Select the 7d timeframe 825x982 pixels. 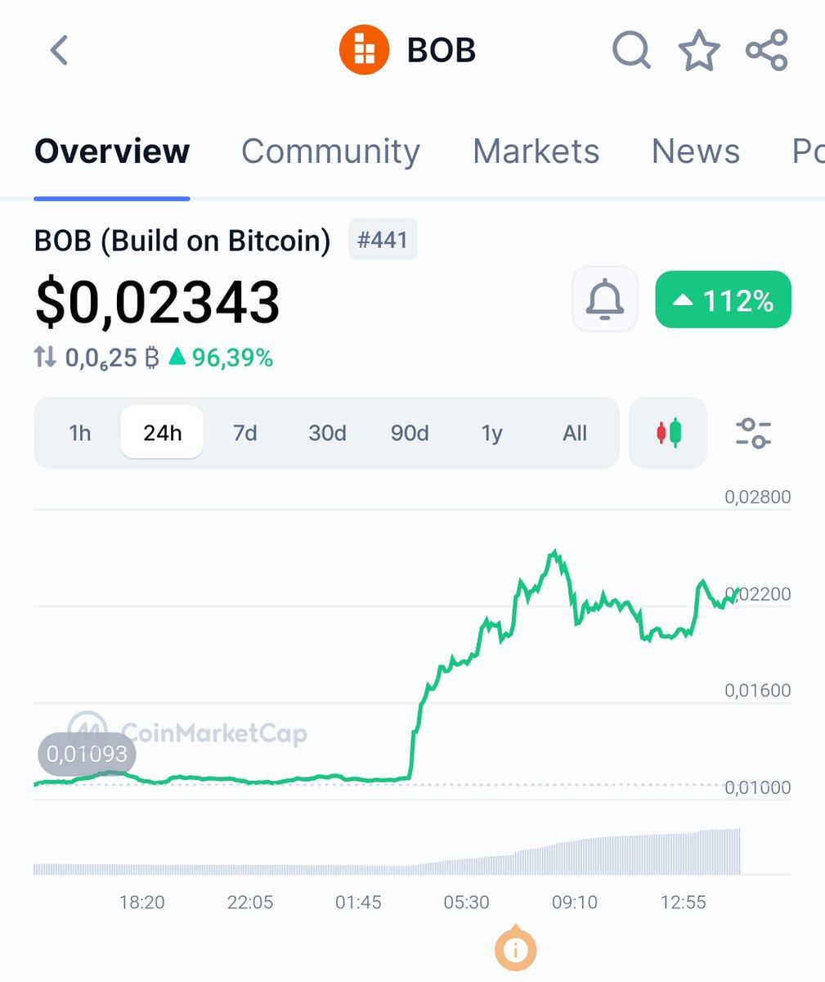[245, 433]
